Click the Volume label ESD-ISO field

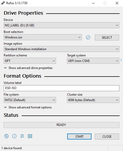point(62,88)
